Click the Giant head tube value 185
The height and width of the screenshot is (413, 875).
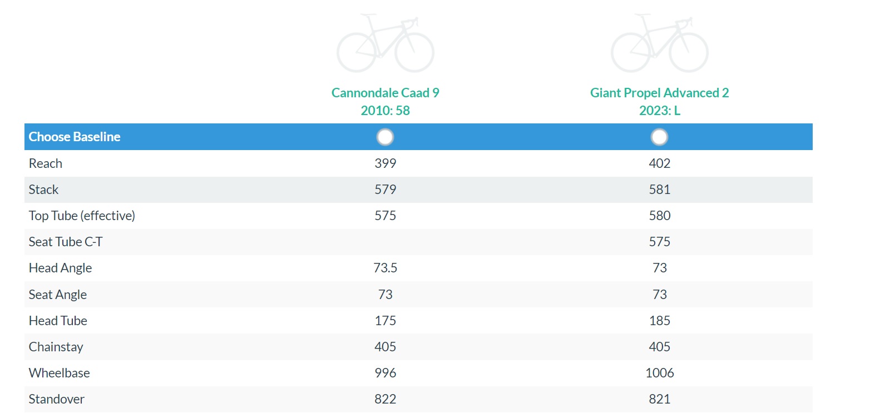659,321
